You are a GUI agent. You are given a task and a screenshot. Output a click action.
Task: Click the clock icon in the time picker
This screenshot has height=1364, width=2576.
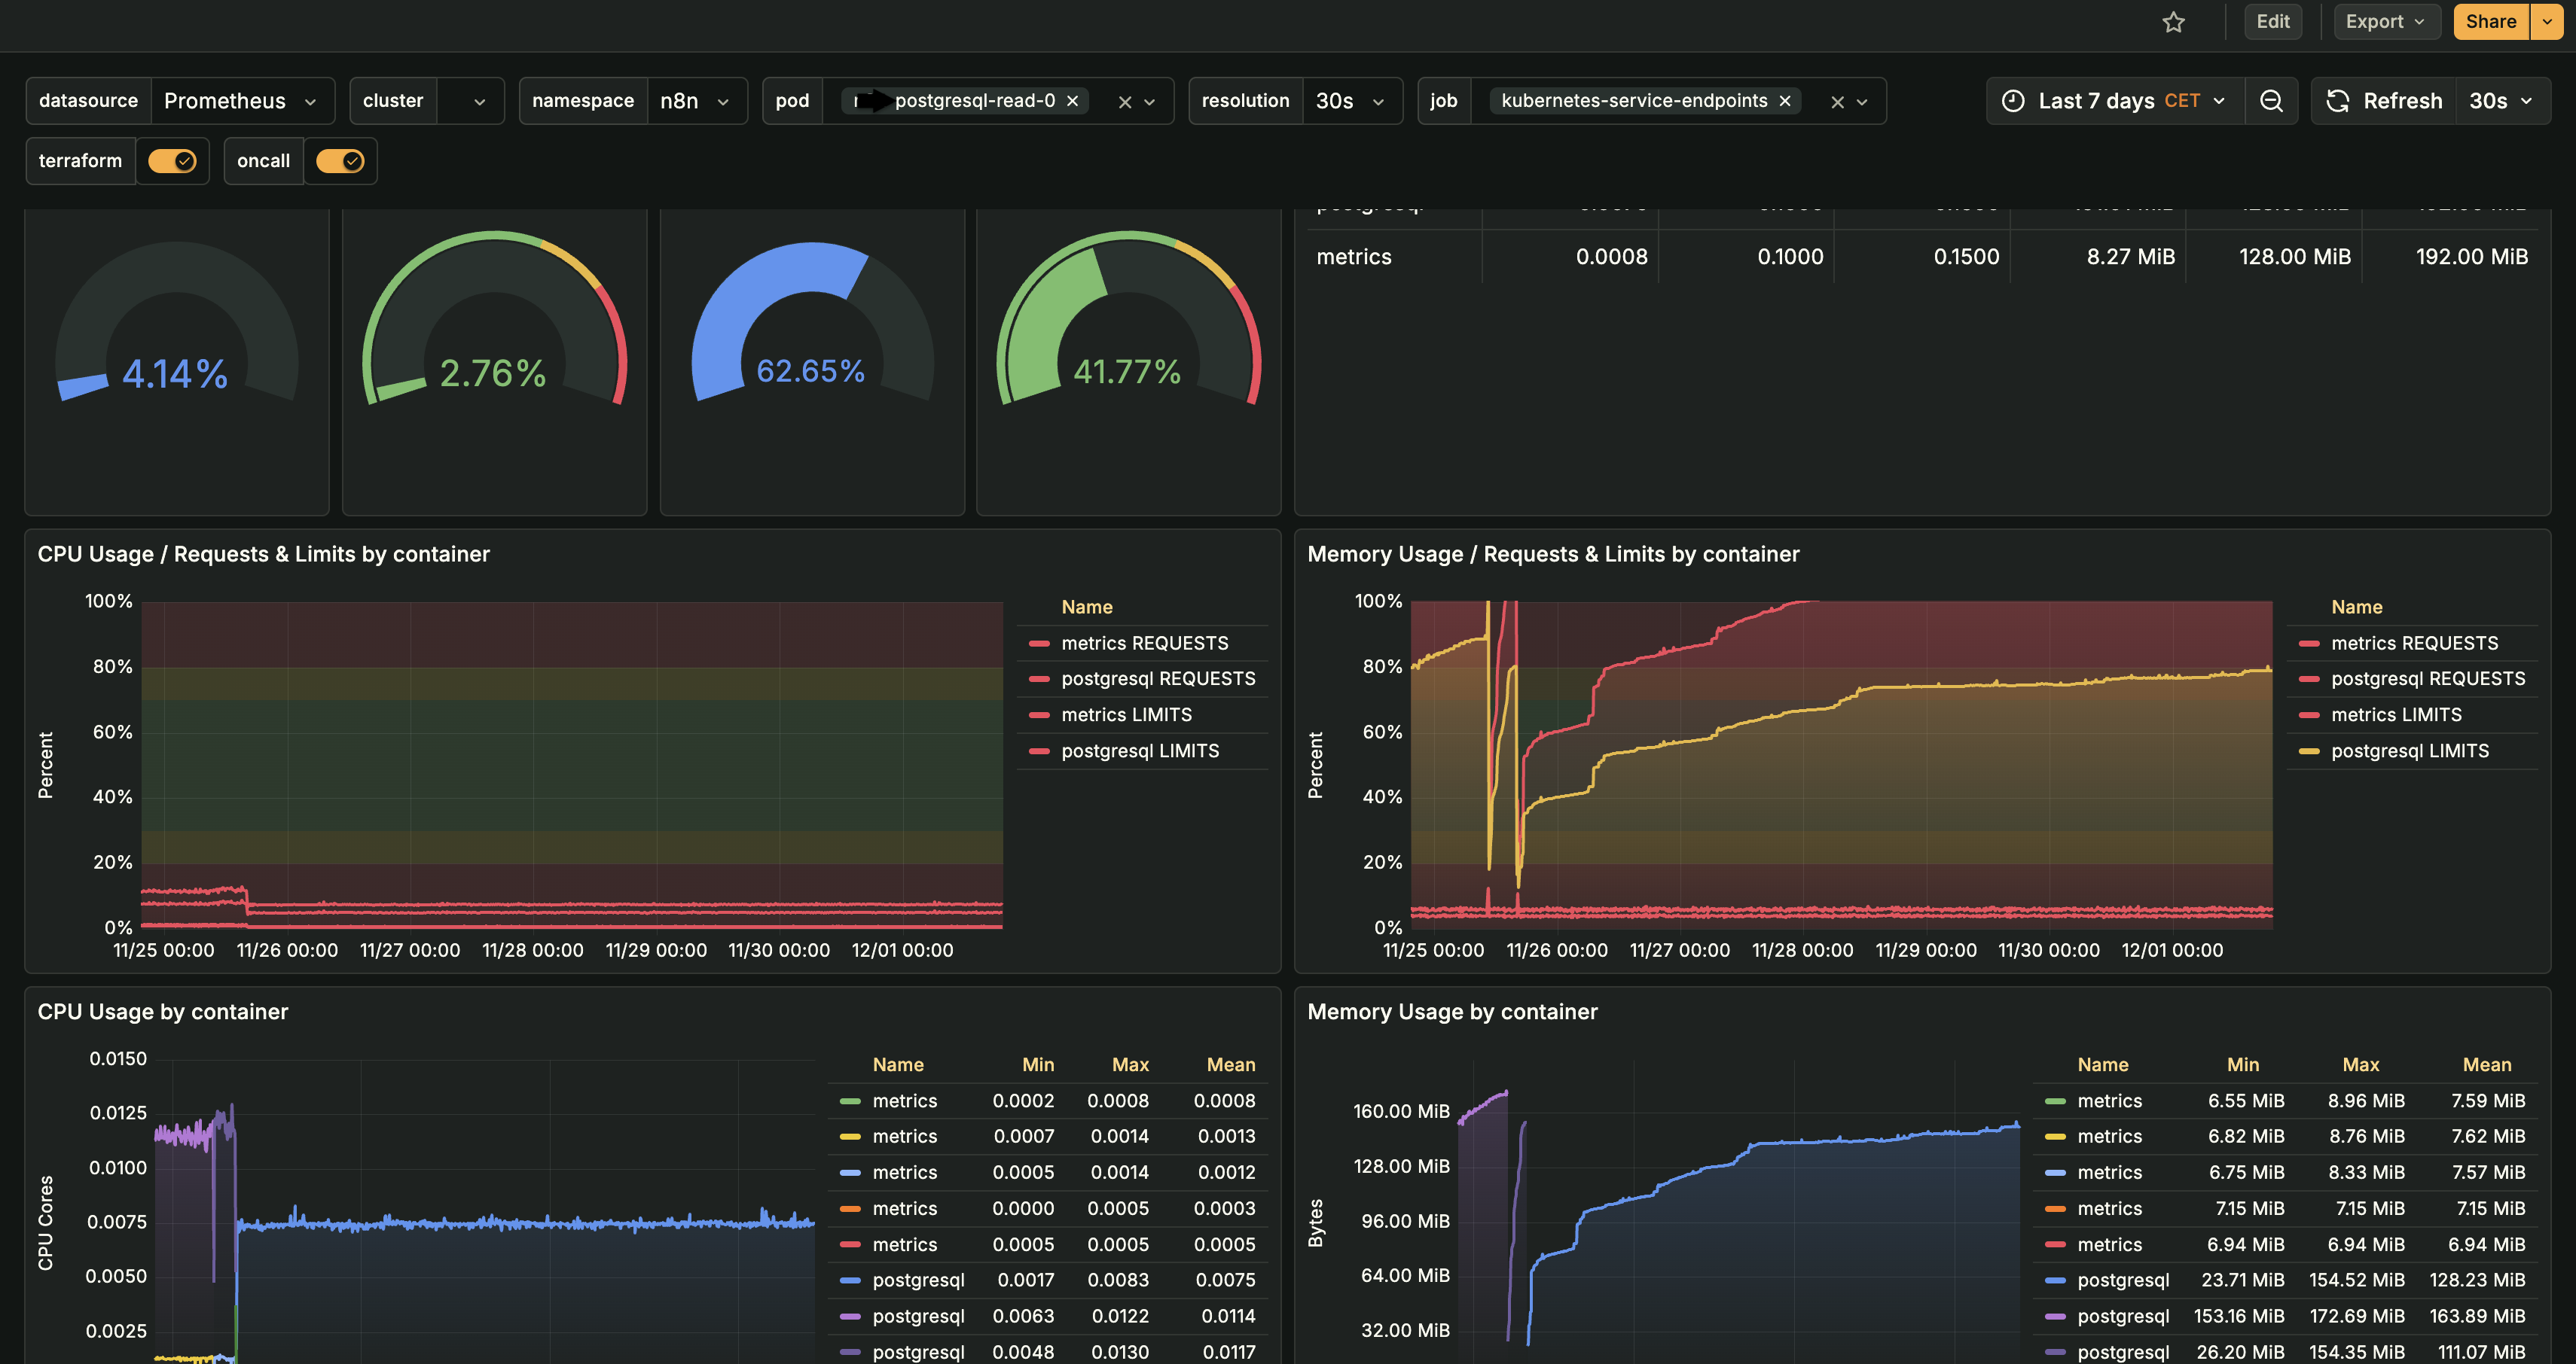(x=2013, y=100)
